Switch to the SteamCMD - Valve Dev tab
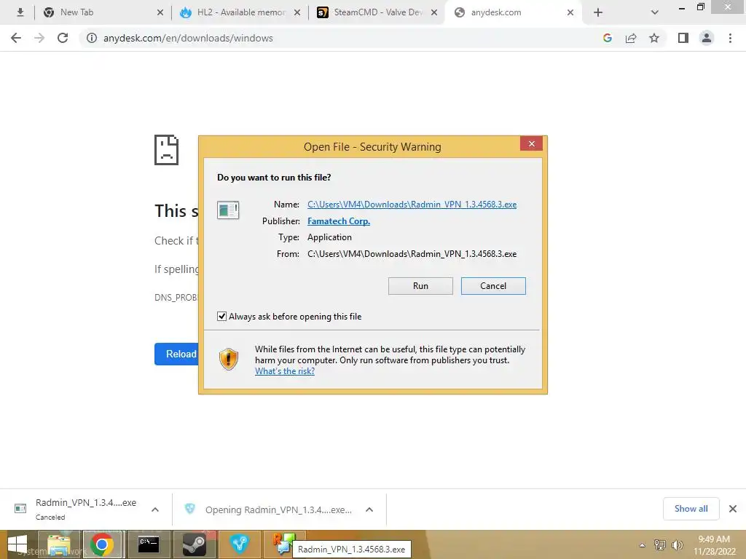This screenshot has height=559, width=746. click(378, 12)
